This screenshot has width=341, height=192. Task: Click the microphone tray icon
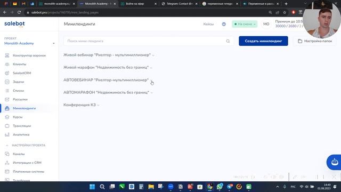point(285,187)
